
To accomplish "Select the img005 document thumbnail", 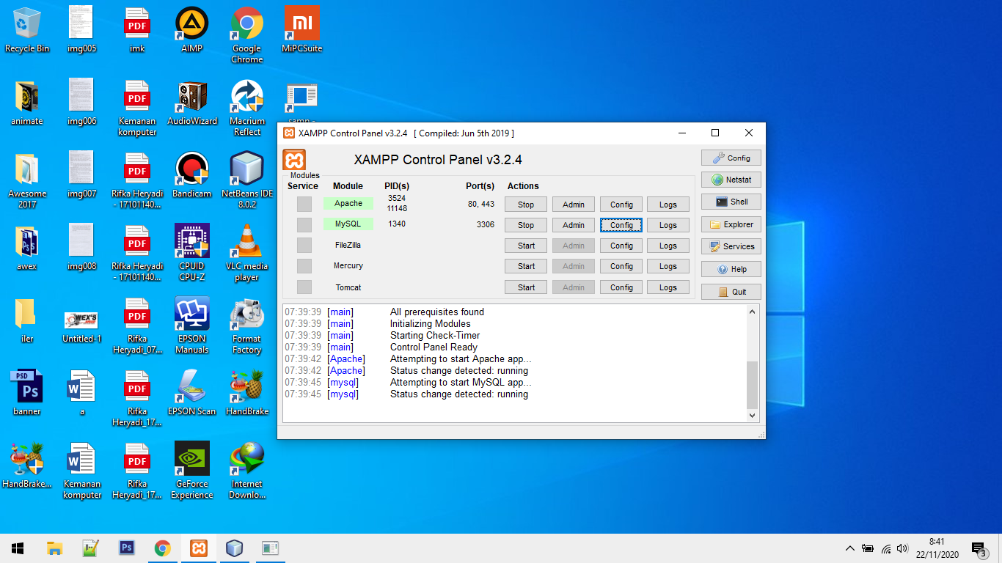I will pyautogui.click(x=81, y=31).
